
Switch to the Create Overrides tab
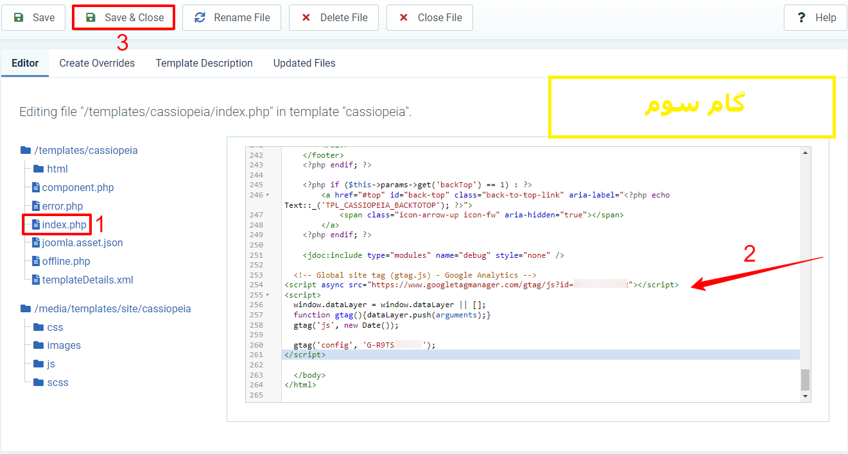coord(97,63)
